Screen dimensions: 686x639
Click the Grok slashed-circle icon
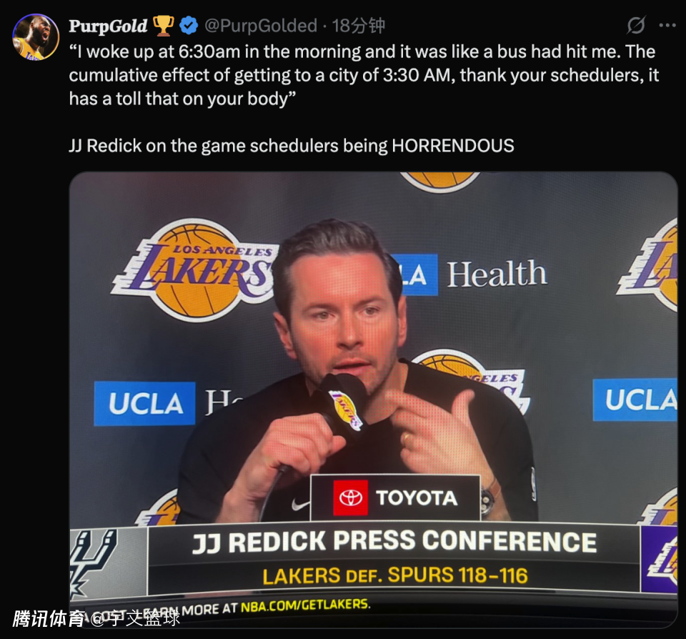[636, 26]
